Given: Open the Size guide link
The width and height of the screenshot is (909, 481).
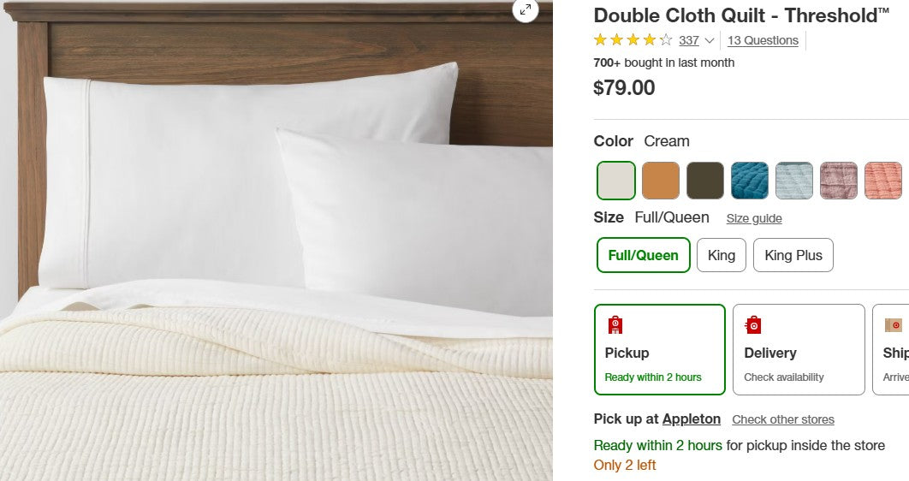Looking at the screenshot, I should click(754, 218).
